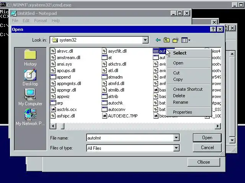
Task: Click the help question mark button
Action: coord(213,29)
